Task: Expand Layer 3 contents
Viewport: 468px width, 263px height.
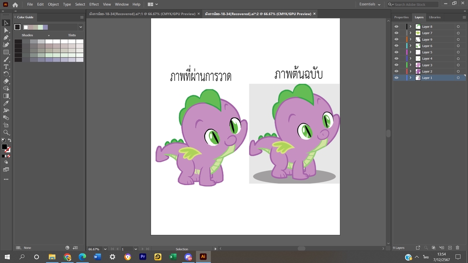Action: 410,65
